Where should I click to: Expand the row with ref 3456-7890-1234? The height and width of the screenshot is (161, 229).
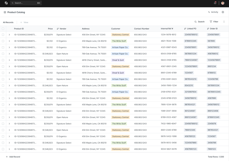click(x=9, y=86)
